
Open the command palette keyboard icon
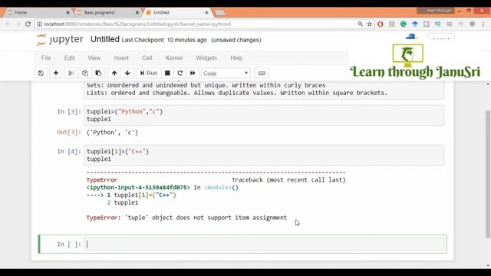click(x=262, y=74)
